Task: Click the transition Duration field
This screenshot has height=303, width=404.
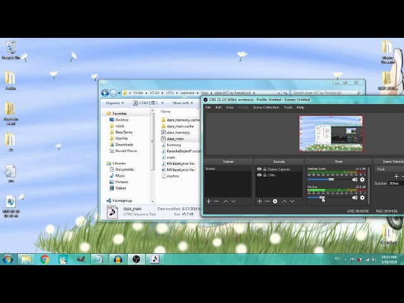Action: point(396,184)
